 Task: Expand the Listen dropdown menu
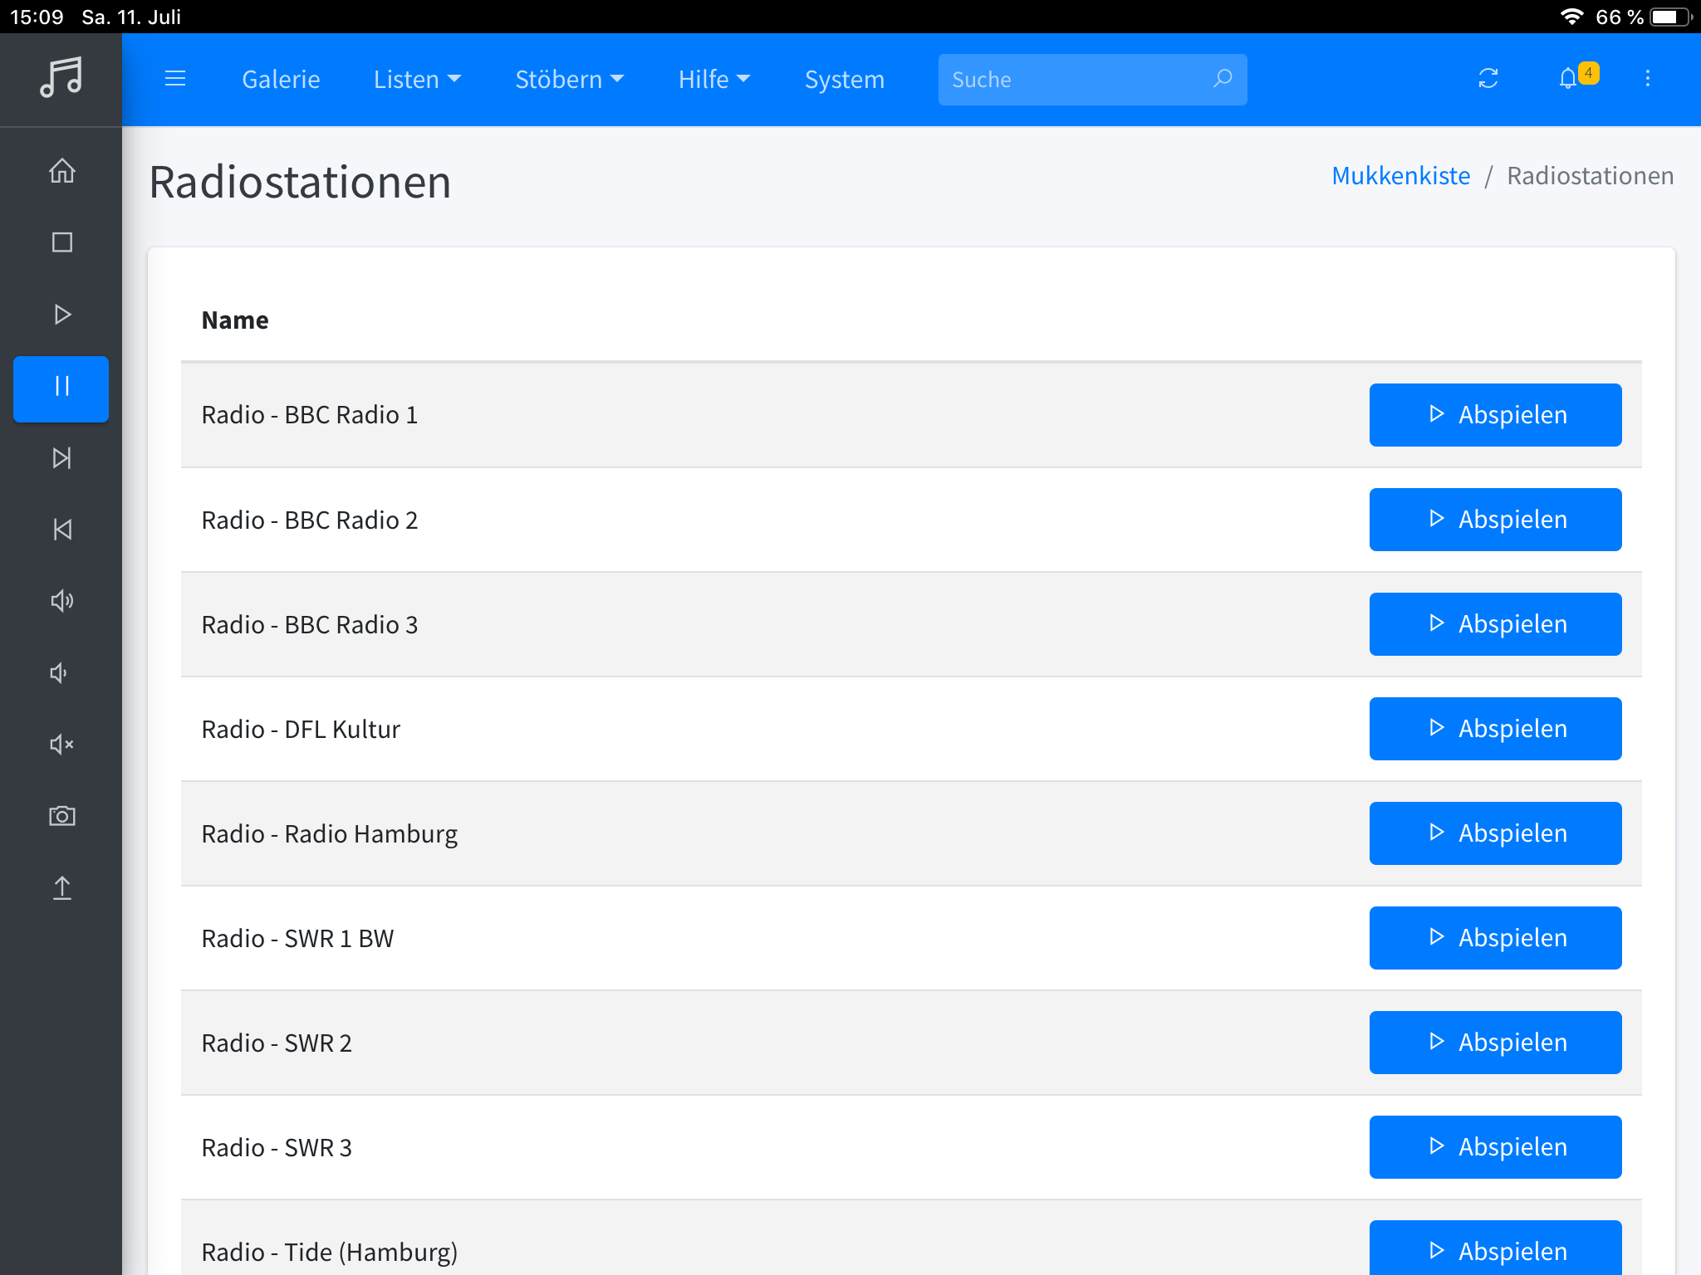[x=417, y=80]
